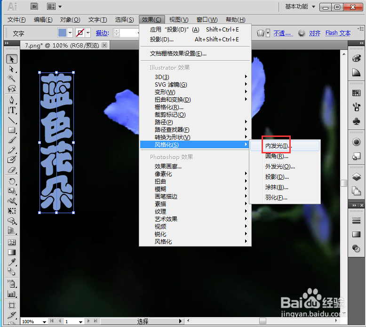Viewport: 366px width, 327px height.
Task: Select the Pencil tool
Action: 11,150
